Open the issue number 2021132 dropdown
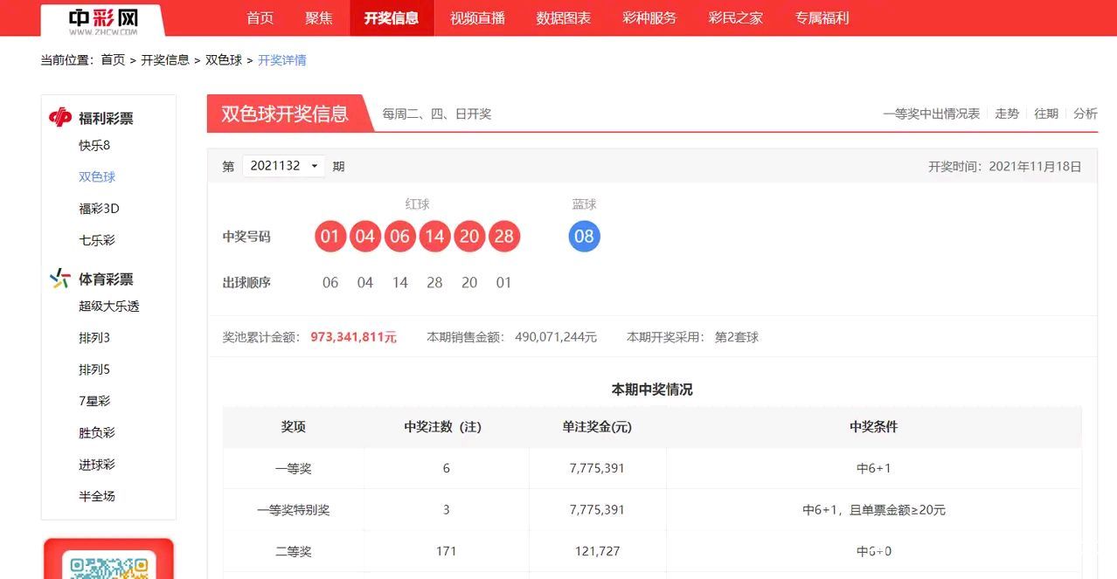Image resolution: width=1117 pixels, height=579 pixels. 283,166
